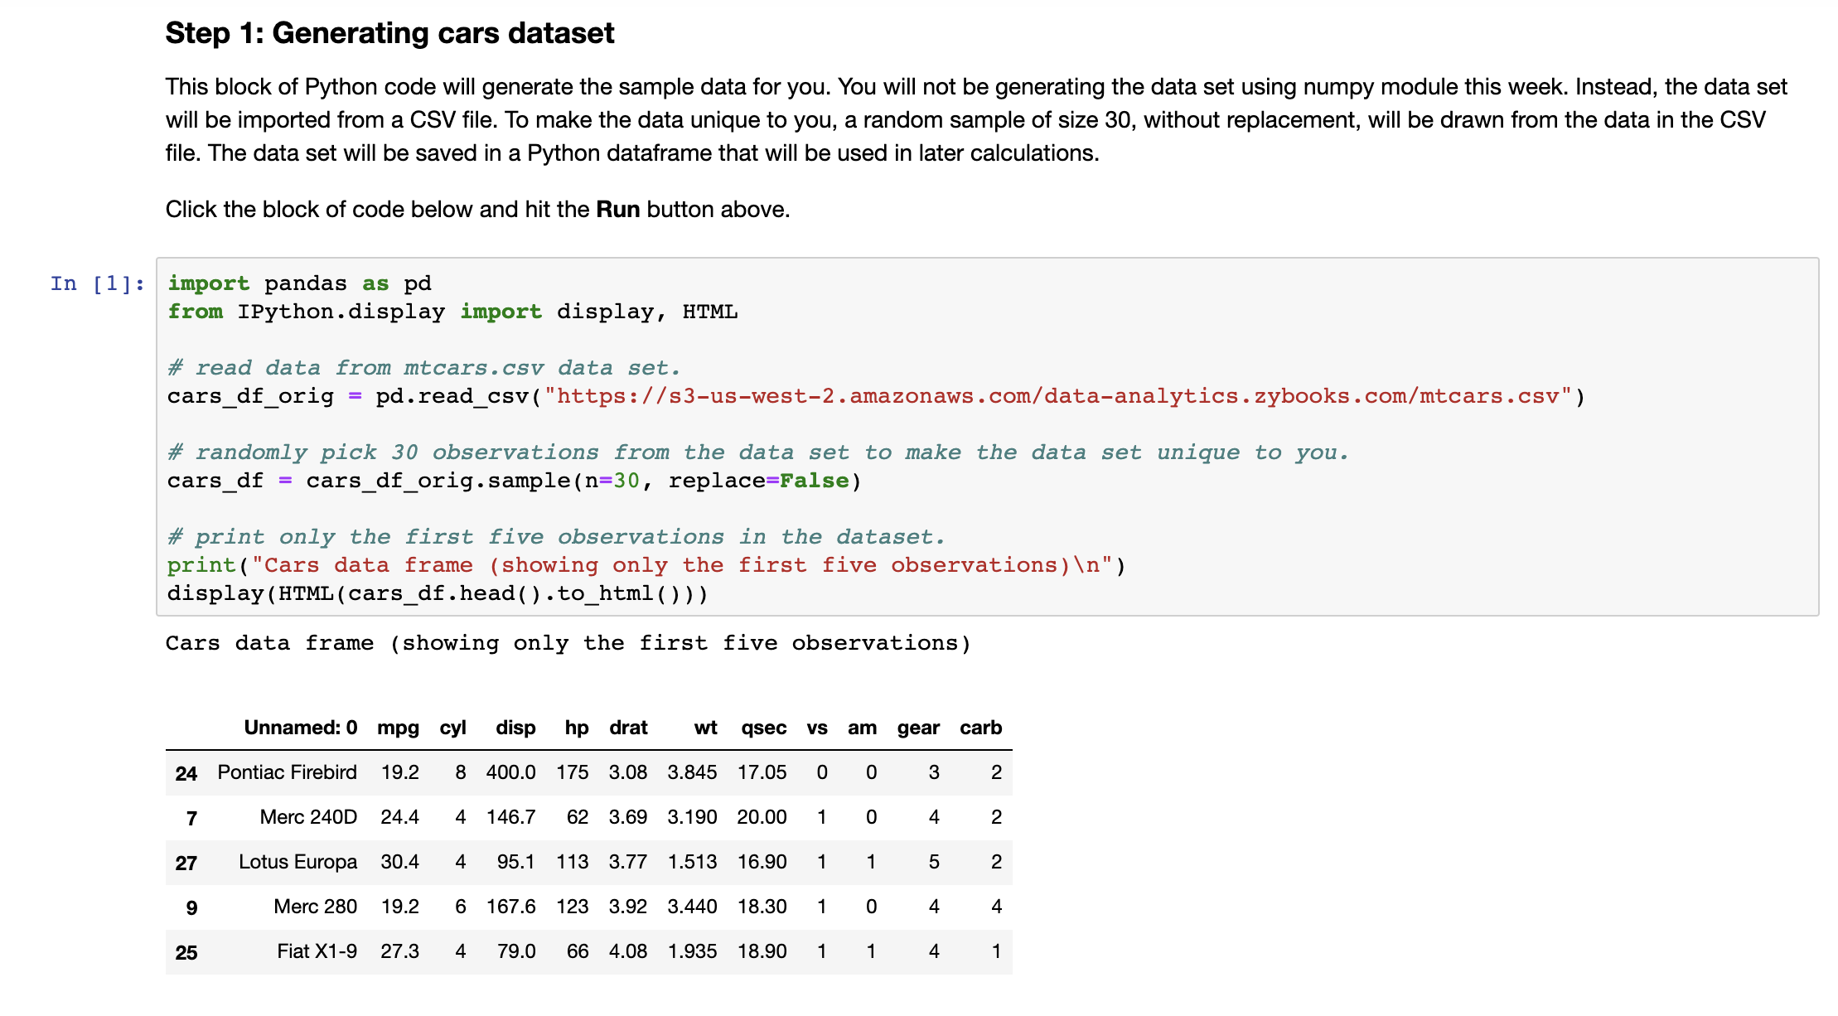Click the qsec column header
1838x1016 pixels.
pyautogui.click(x=763, y=728)
